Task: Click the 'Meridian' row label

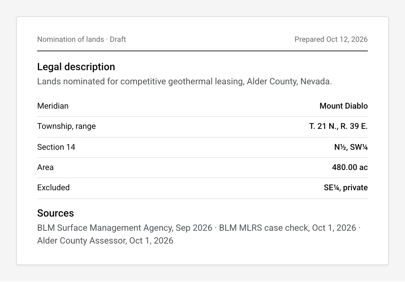Action: pos(53,106)
